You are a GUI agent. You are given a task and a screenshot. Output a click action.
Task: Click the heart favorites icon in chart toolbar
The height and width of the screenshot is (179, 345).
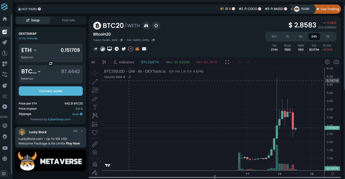tap(95, 132)
